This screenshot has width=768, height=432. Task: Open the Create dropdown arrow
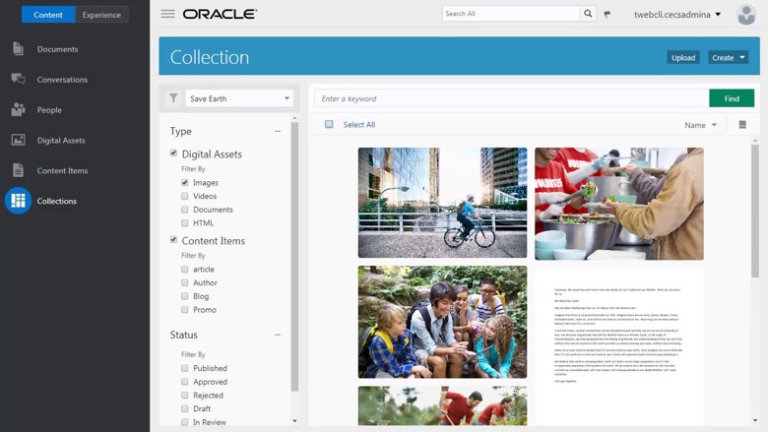tap(742, 58)
